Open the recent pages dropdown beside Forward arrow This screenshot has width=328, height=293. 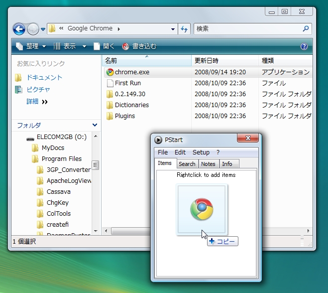(43, 29)
